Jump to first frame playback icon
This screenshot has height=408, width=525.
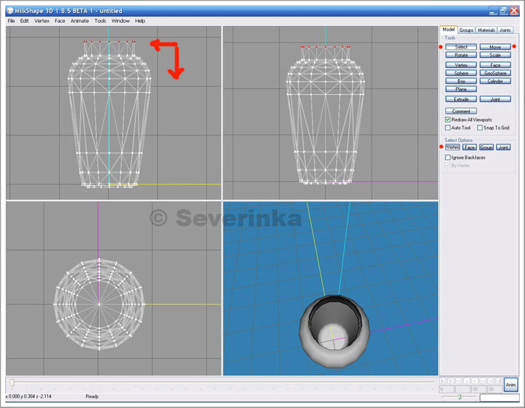pos(442,381)
